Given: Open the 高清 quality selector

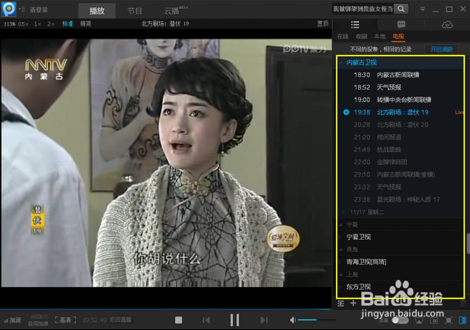Looking at the screenshot, I should [66, 320].
